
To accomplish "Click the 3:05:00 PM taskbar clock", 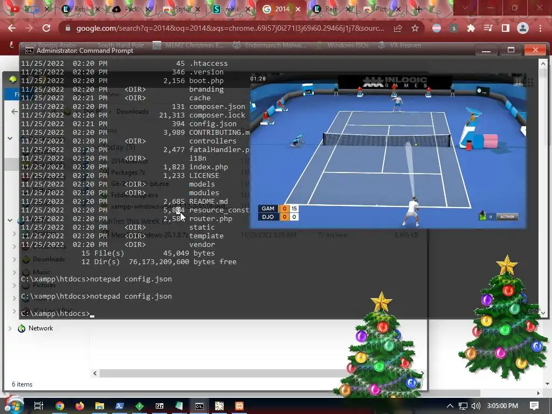I will point(502,406).
